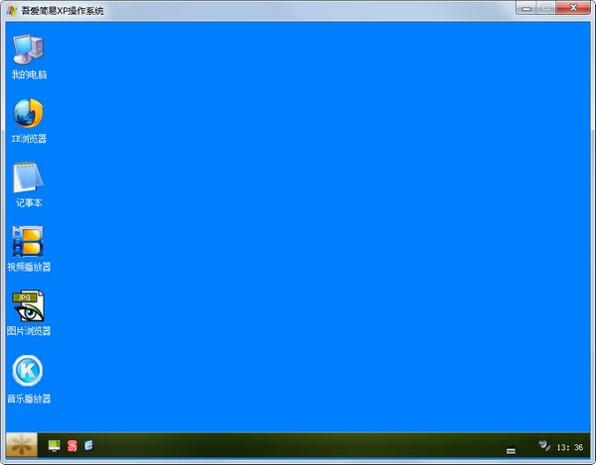
Task: Open the 我的电脑 desktop icon
Action: point(28,50)
